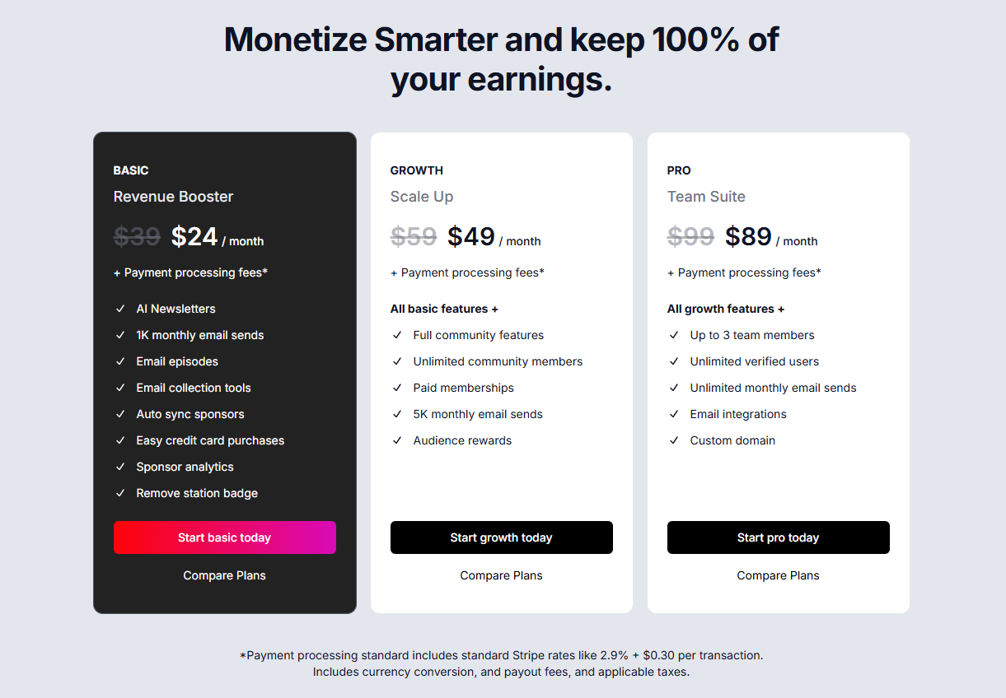Click the checkmark next to Remove station badge

click(120, 493)
